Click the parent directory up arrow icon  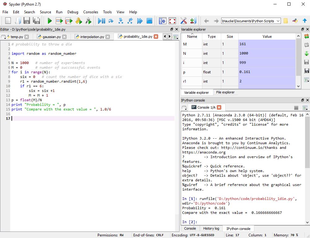click(305, 21)
